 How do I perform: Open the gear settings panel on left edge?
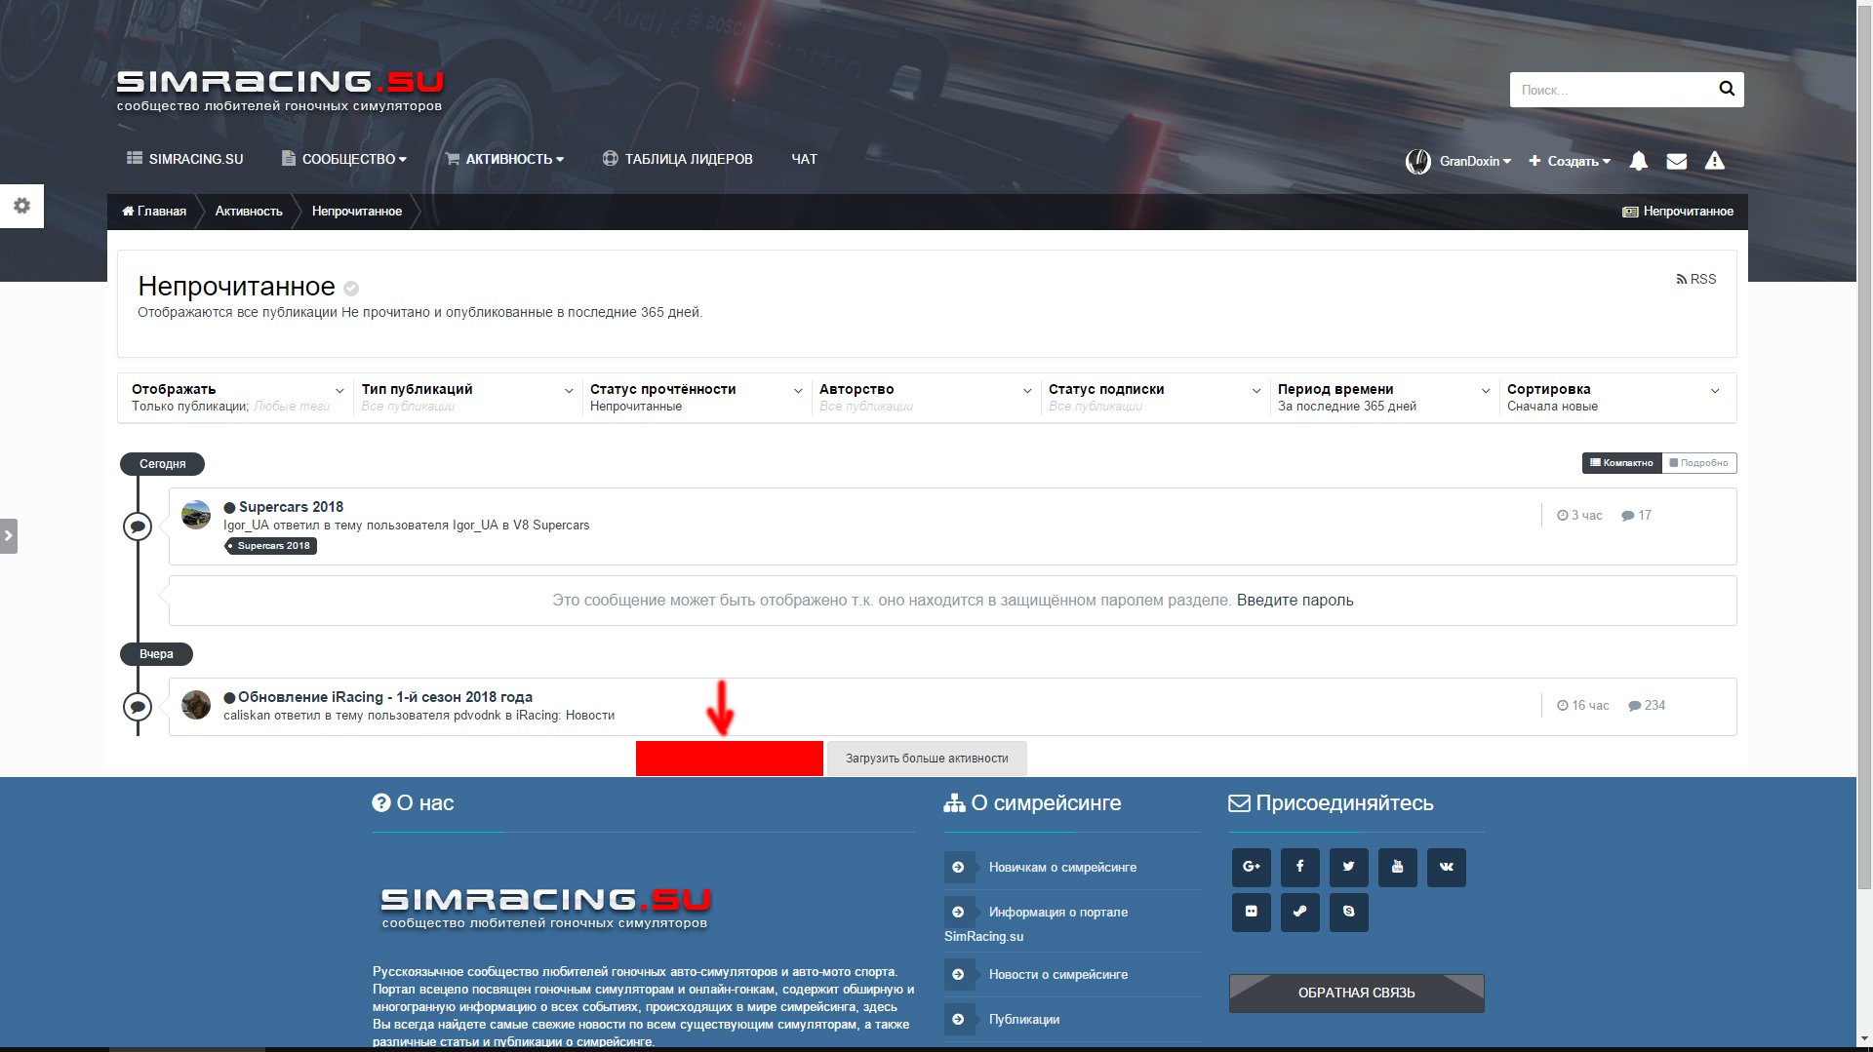pyautogui.click(x=21, y=206)
